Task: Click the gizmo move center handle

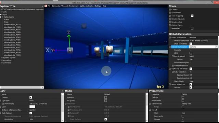Action: tap(70, 50)
